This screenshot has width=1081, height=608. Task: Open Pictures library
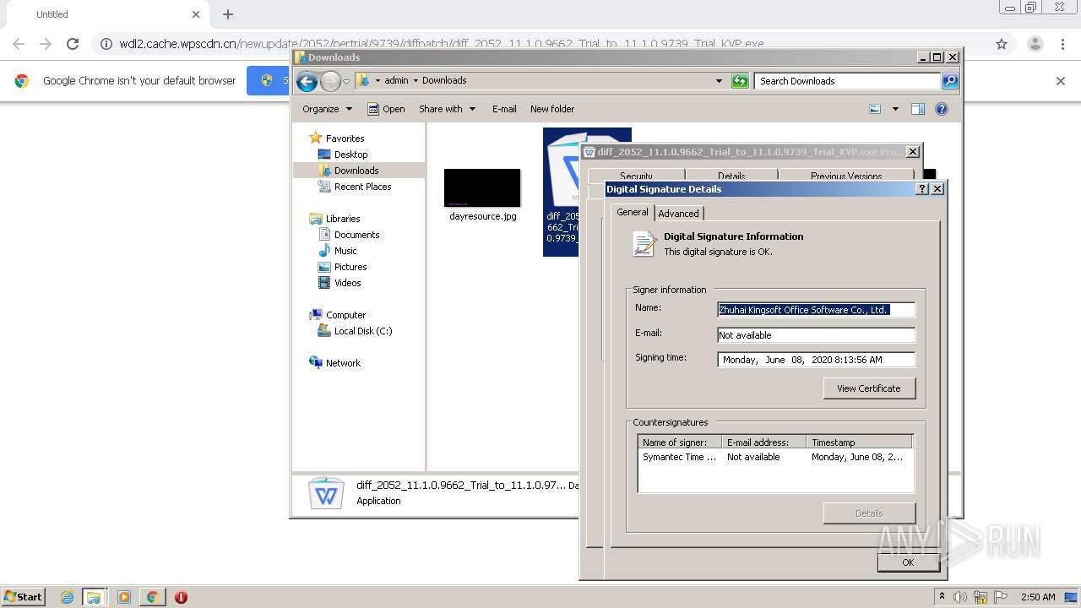click(350, 267)
